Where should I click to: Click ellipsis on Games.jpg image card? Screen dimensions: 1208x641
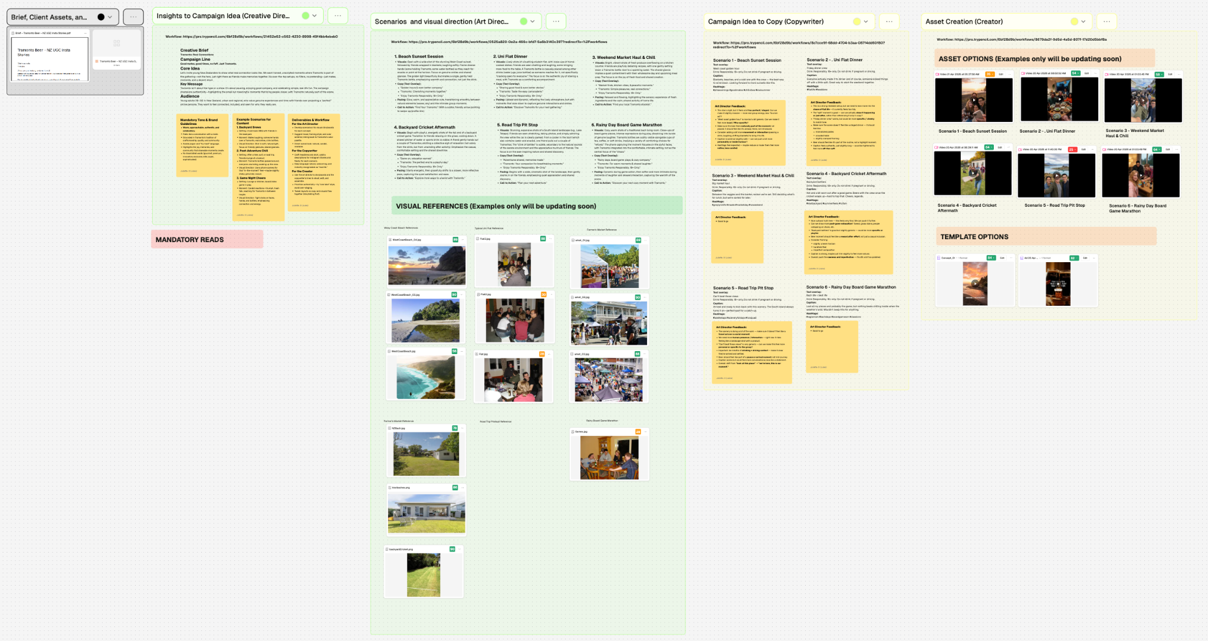[x=644, y=432]
